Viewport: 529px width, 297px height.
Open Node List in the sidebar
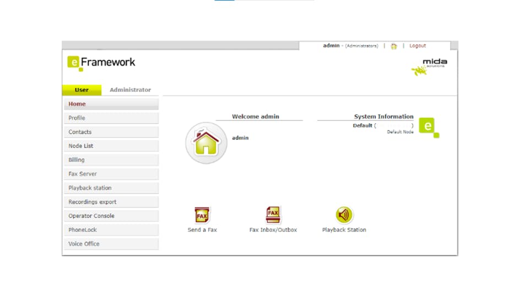pos(111,146)
